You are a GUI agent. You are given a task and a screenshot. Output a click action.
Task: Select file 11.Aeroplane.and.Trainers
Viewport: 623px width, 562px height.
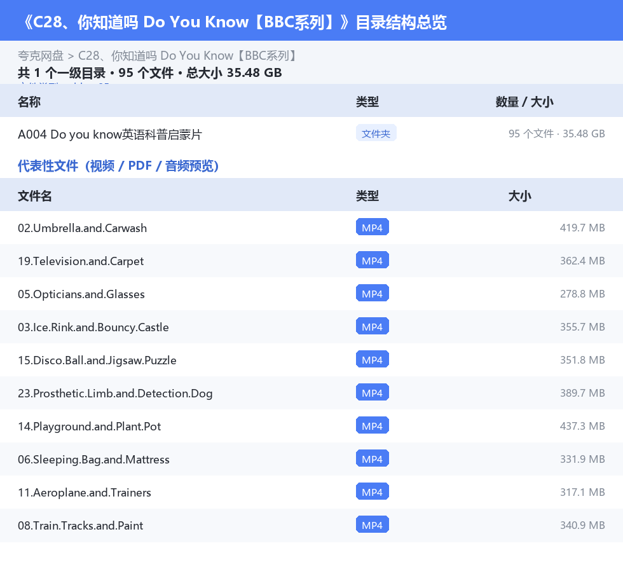click(x=85, y=493)
